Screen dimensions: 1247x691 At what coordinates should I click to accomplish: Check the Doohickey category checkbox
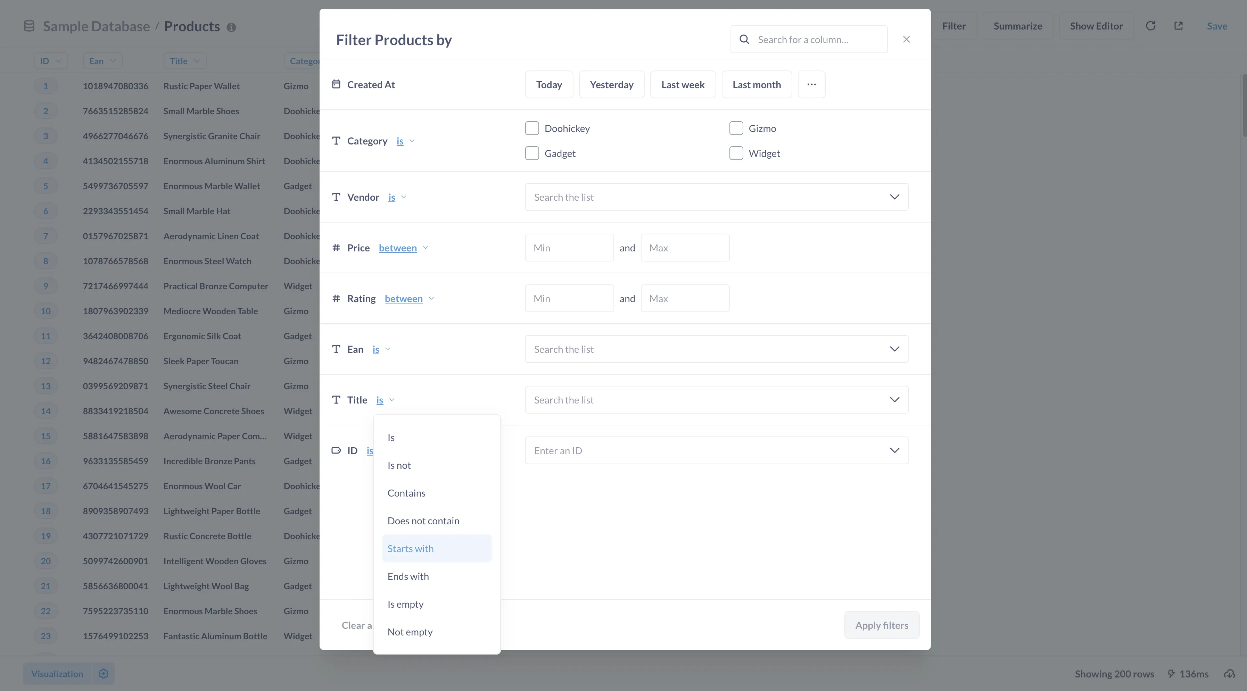(x=531, y=128)
